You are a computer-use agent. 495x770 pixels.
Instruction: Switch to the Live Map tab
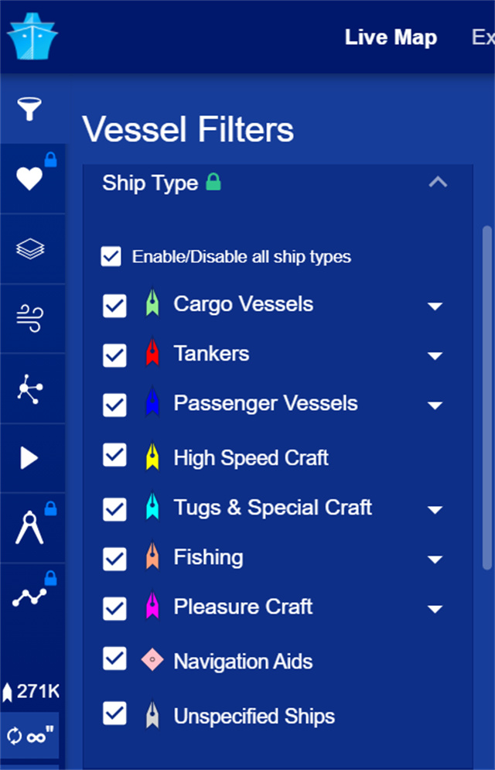pyautogui.click(x=391, y=37)
